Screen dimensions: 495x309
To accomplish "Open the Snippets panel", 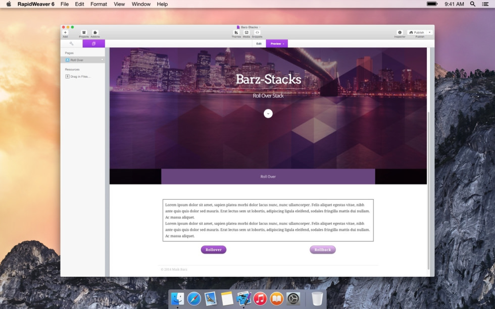I will (x=257, y=33).
